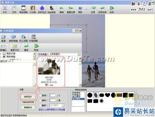Click the 切换前景背景 button

28,102
